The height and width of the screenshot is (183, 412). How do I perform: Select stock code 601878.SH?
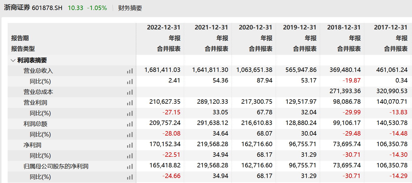pos(47,8)
